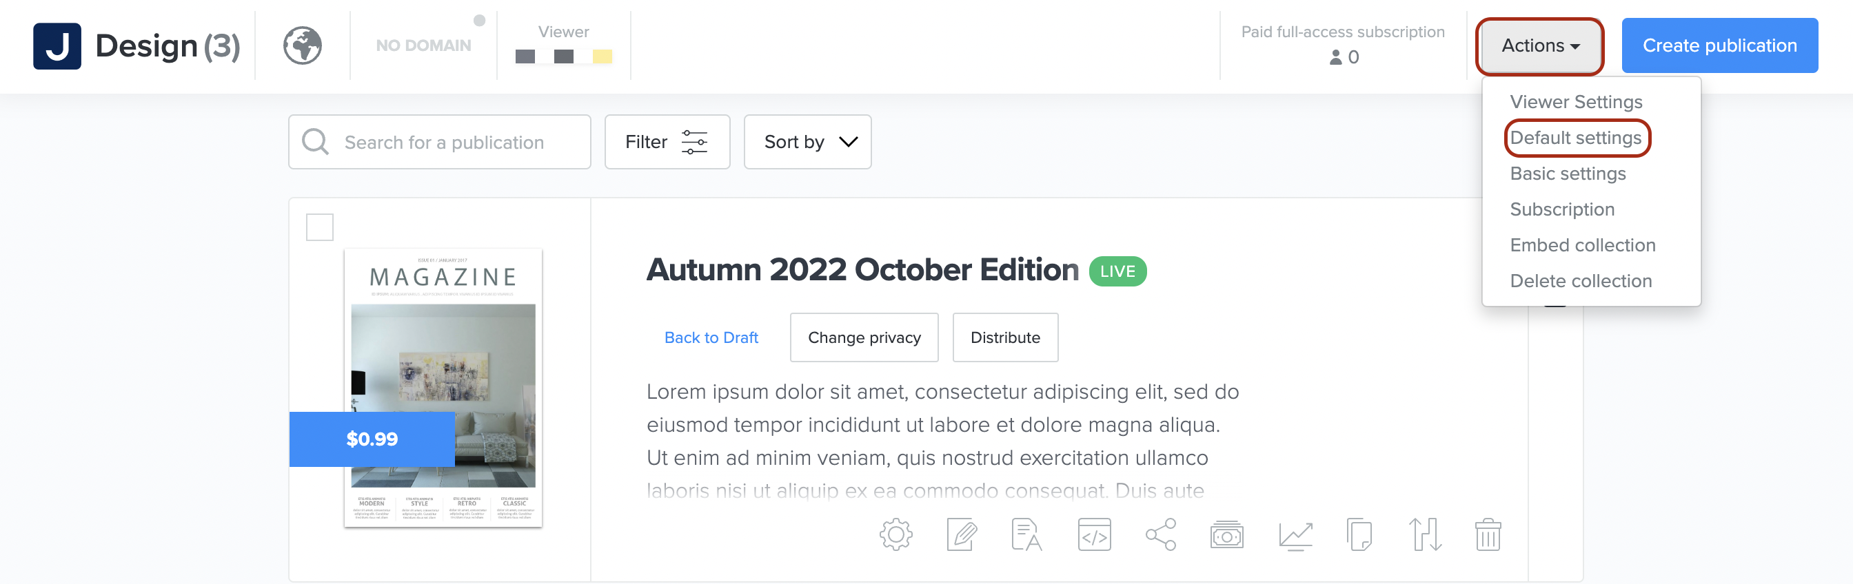The height and width of the screenshot is (584, 1853).
Task: Select Default settings from the menu
Action: point(1574,138)
